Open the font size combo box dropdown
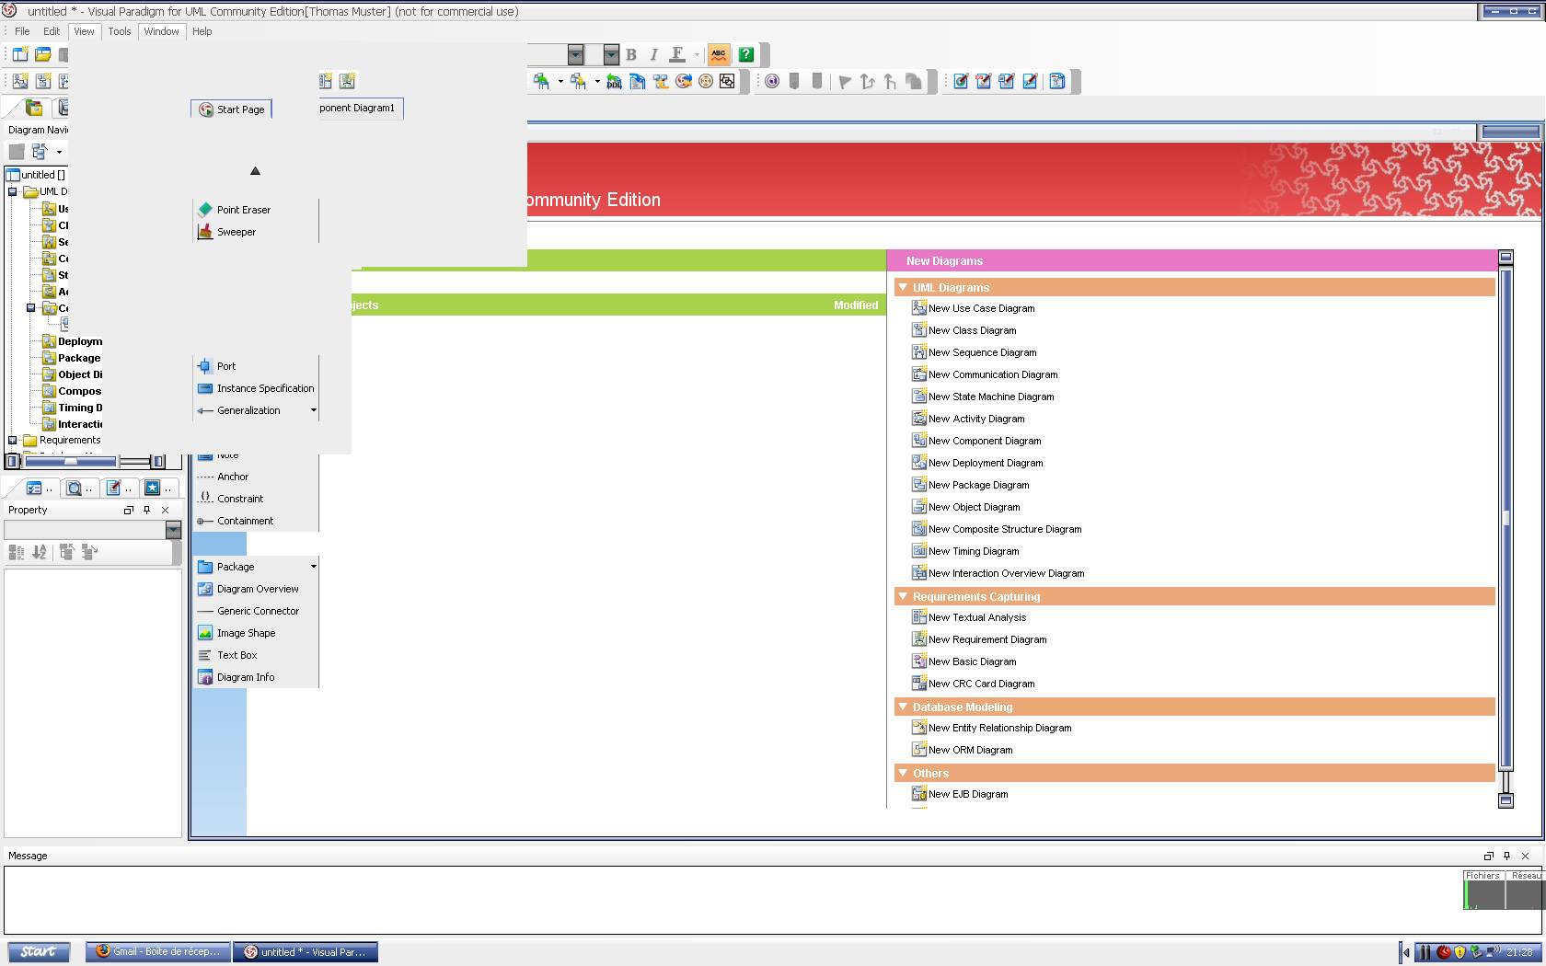 [611, 54]
